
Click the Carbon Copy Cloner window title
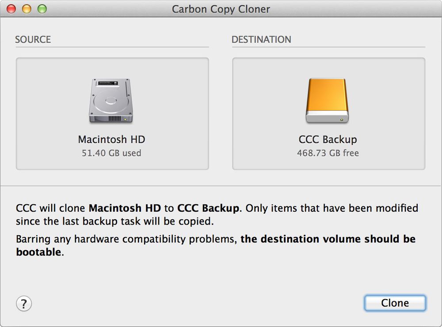tap(221, 9)
